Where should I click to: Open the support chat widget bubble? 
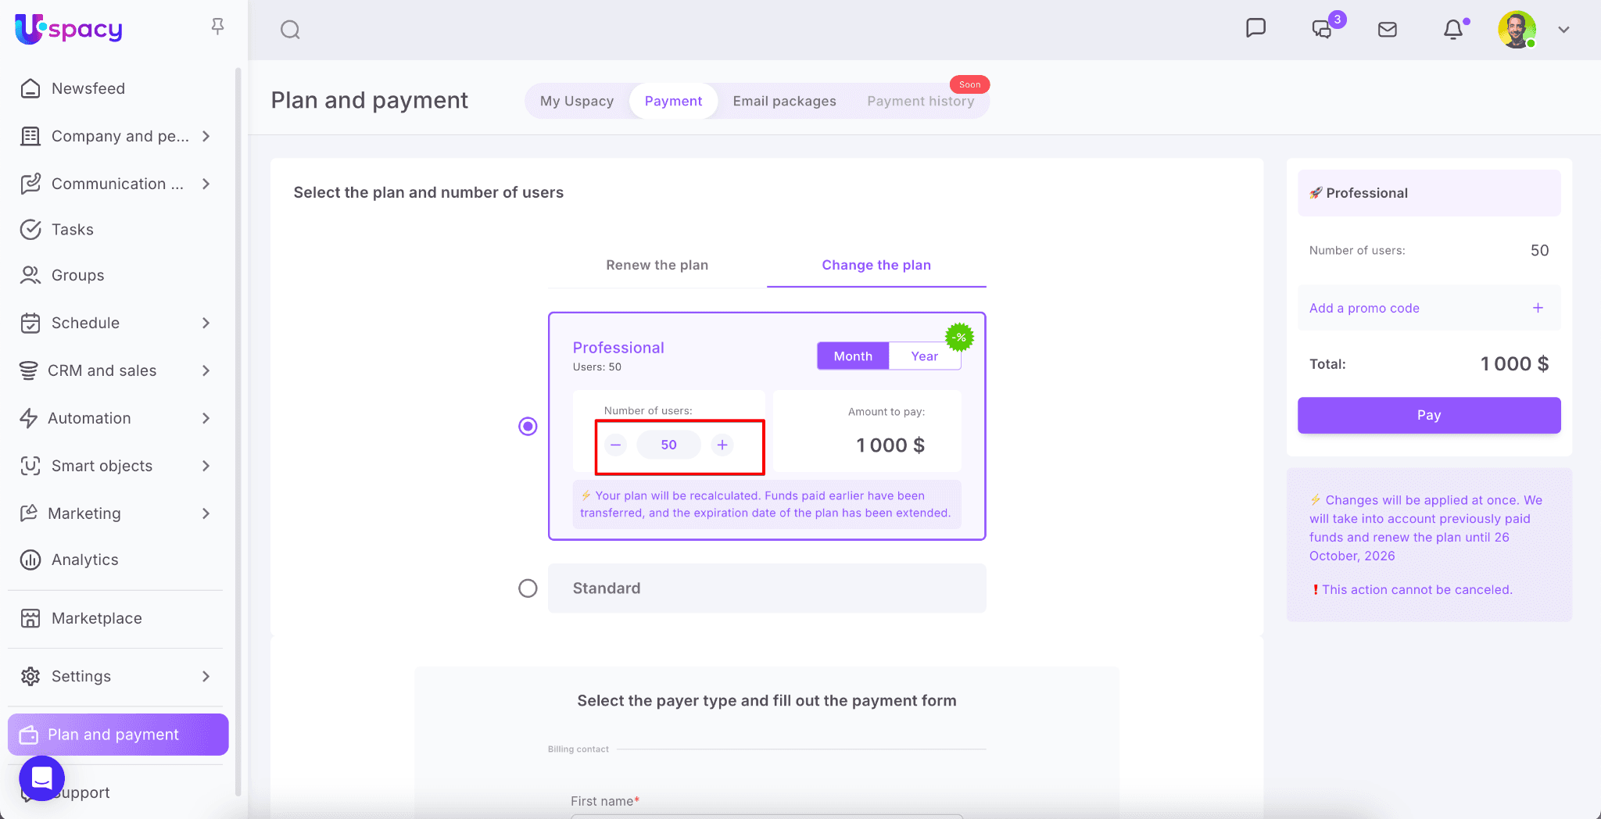pos(41,778)
